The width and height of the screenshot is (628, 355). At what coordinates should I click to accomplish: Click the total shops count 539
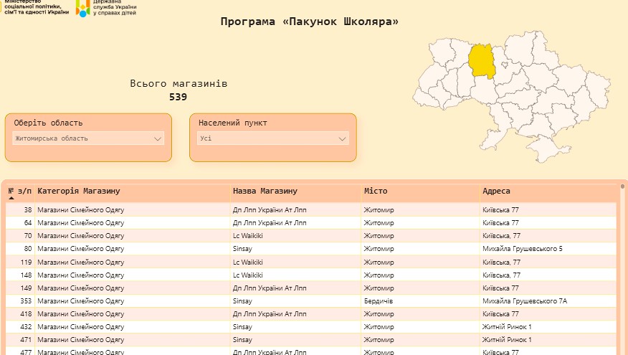178,97
